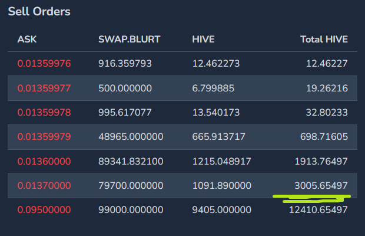
Task: Click the Total HIVE column header
Action: pos(324,40)
